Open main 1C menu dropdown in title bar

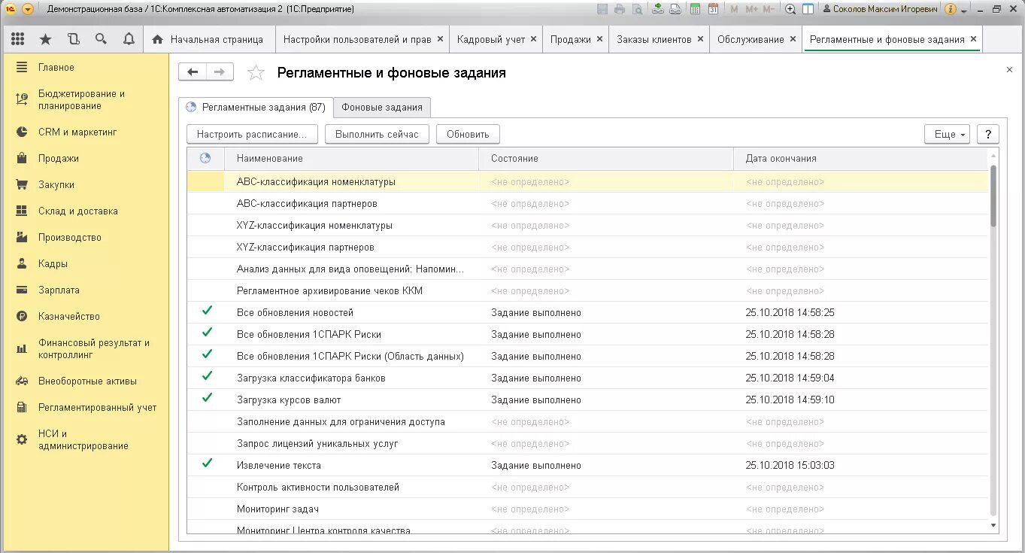click(28, 9)
